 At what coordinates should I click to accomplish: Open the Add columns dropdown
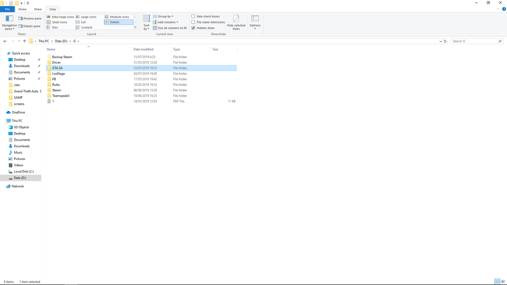click(165, 22)
